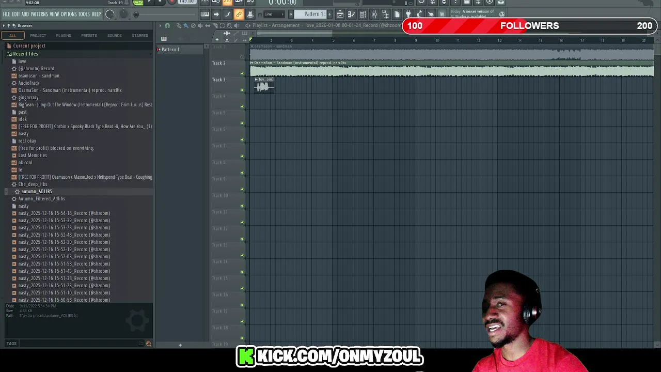Screen dimensions: 661x372
Task: Toggle Browser view icon in toolbar
Action: click(386, 14)
